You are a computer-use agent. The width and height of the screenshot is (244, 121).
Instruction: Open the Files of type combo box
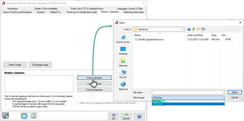click(188, 98)
